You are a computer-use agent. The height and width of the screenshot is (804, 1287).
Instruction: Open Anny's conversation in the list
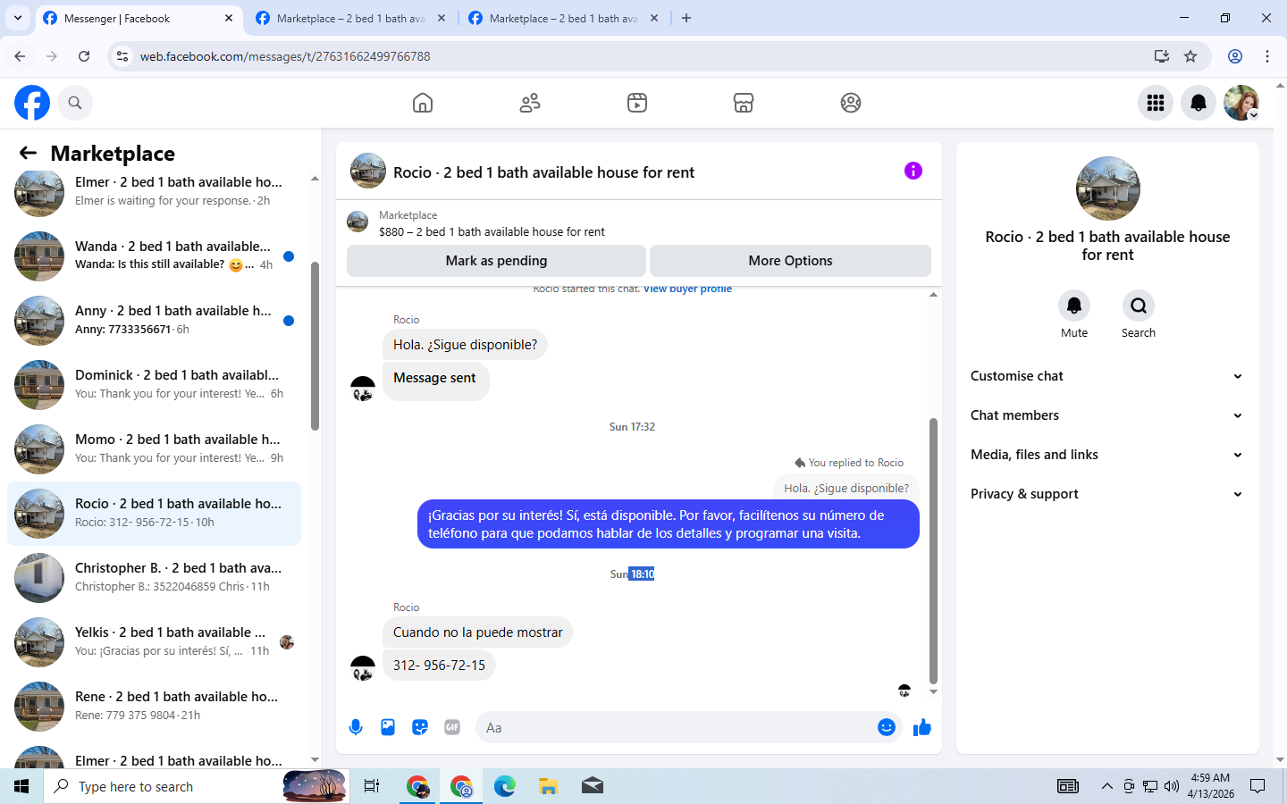[x=154, y=321]
